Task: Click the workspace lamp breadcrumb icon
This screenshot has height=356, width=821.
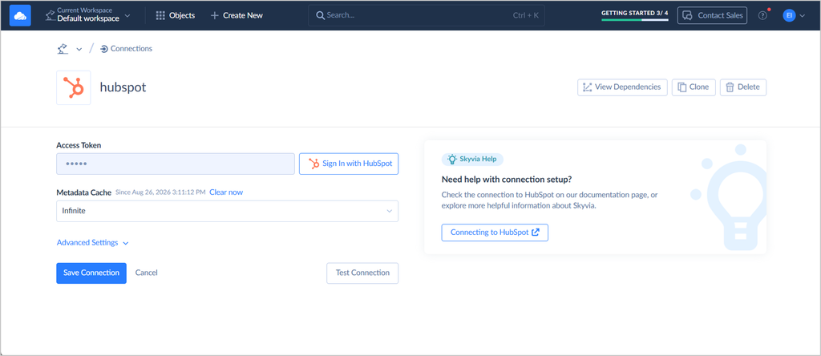Action: [63, 49]
